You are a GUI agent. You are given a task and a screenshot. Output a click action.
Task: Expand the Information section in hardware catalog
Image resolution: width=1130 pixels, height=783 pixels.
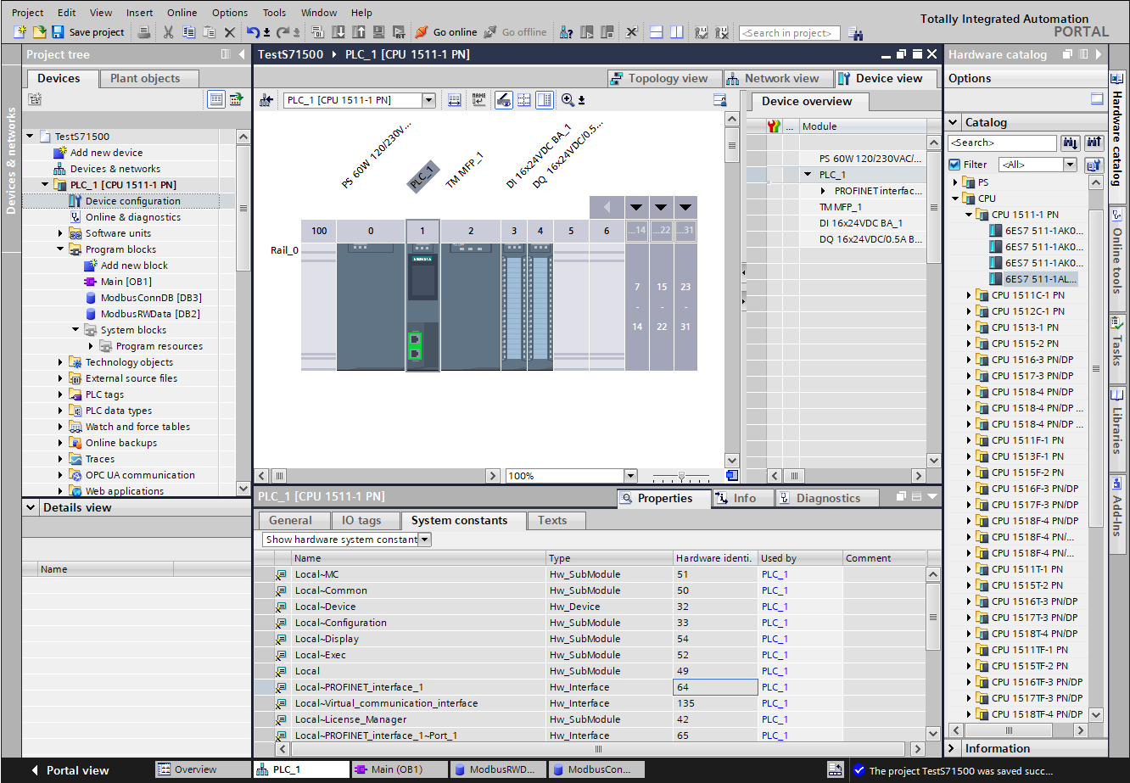tap(953, 748)
